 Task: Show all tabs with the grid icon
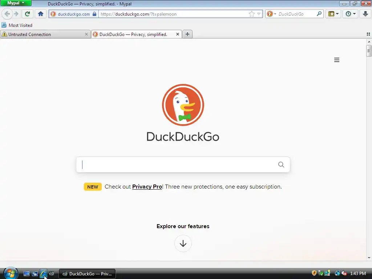coord(368,34)
